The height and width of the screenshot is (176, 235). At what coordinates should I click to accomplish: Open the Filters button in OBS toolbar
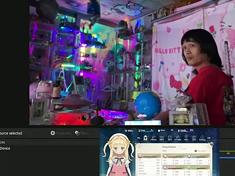click(x=82, y=133)
